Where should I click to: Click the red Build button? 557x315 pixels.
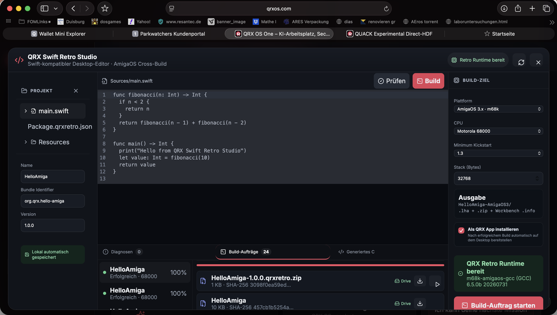[x=428, y=81]
